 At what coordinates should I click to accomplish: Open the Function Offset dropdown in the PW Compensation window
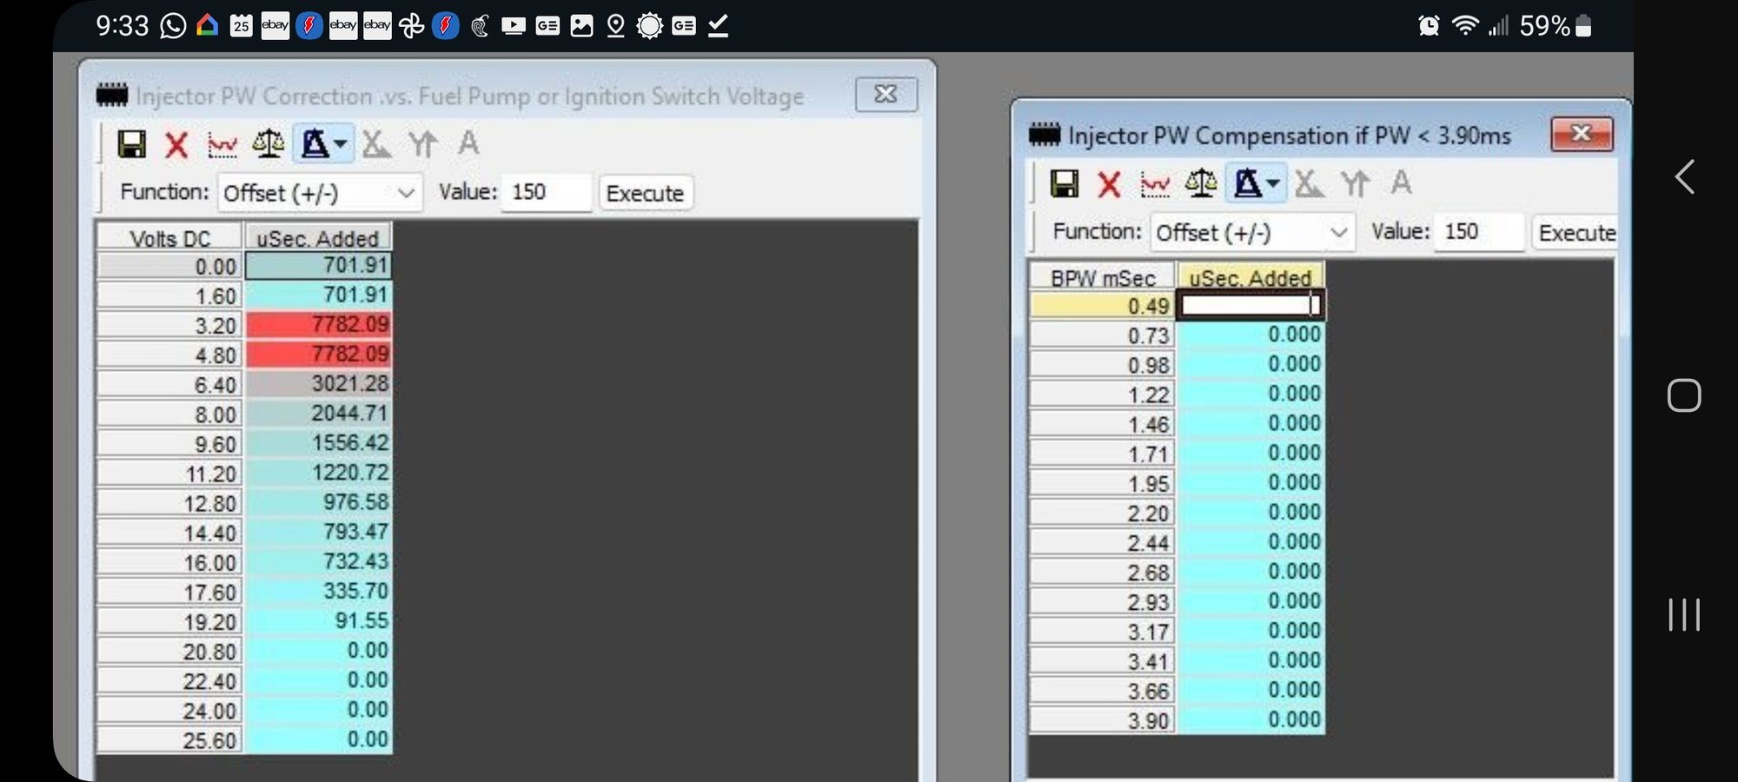point(1252,233)
